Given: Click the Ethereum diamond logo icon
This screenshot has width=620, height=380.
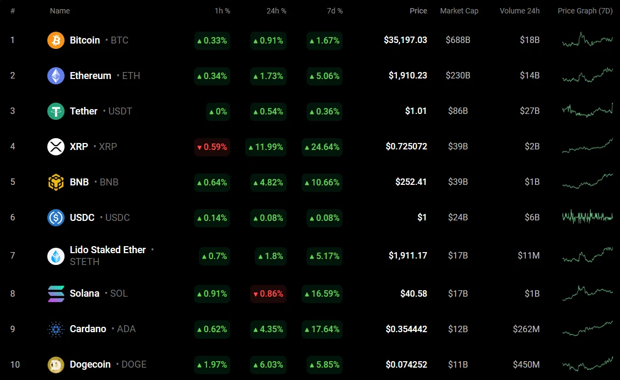Looking at the screenshot, I should coord(56,76).
